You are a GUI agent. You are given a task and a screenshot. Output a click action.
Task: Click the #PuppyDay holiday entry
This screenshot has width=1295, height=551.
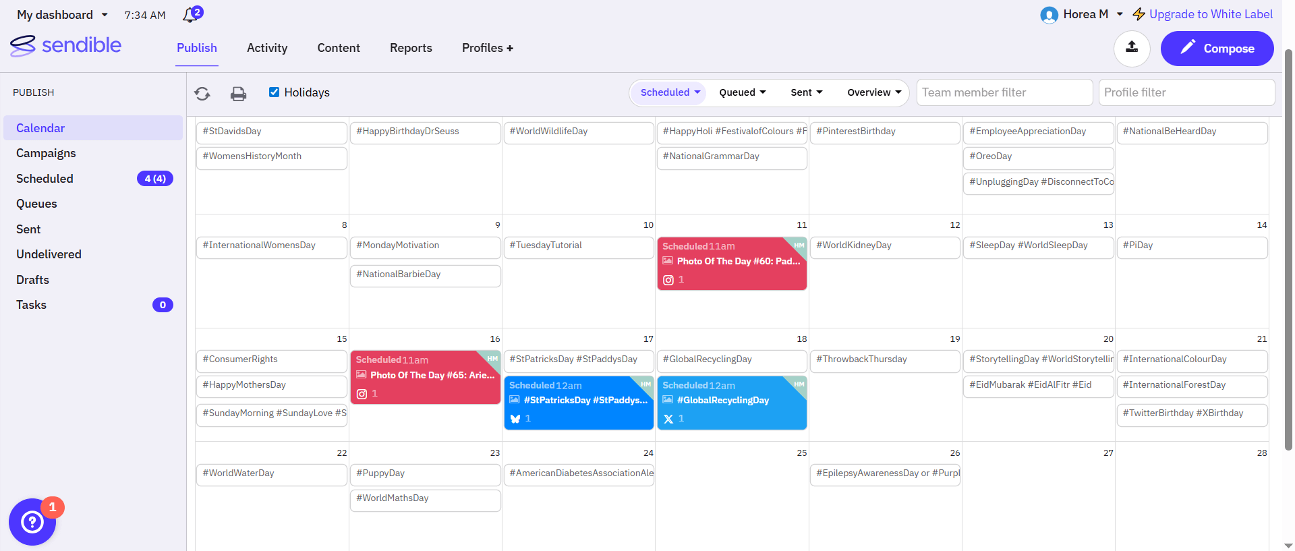(x=426, y=474)
